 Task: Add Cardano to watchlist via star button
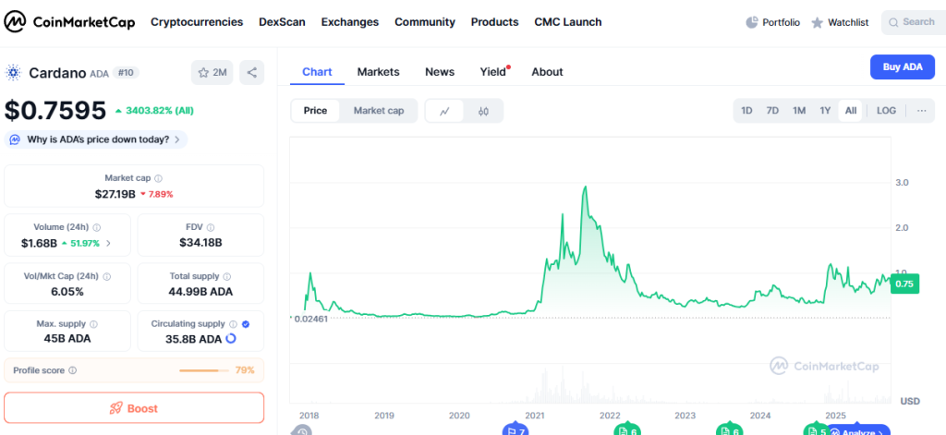[212, 72]
